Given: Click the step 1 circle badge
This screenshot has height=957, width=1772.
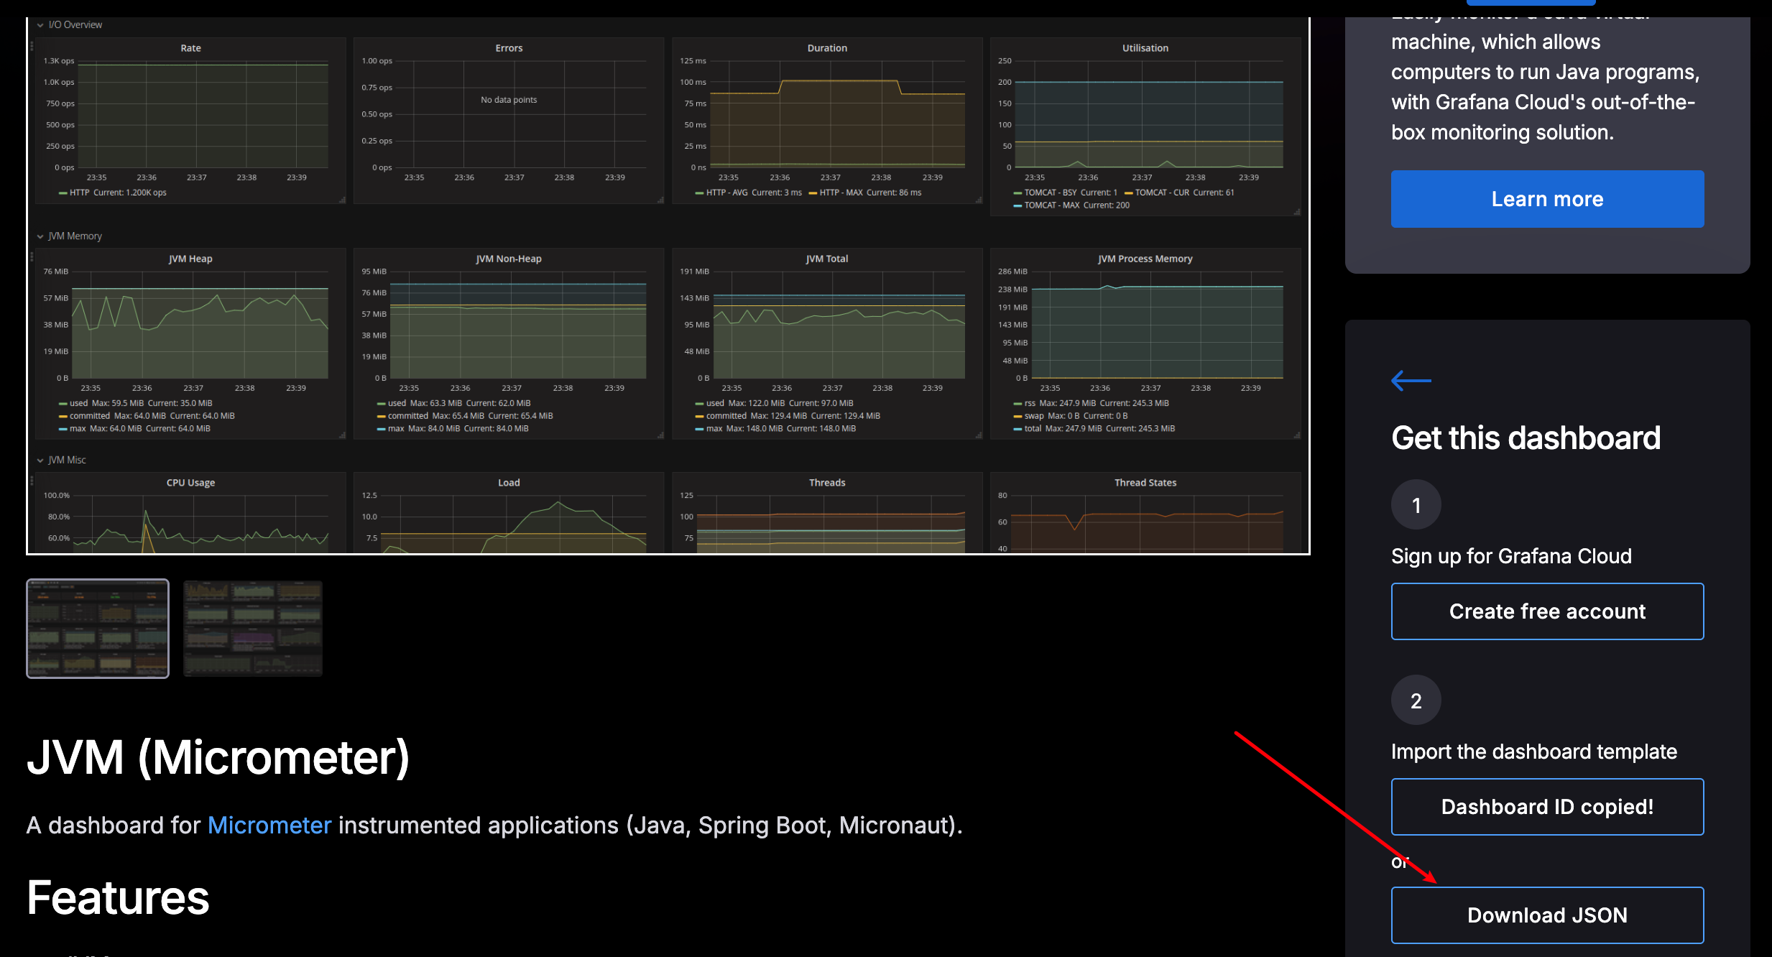Looking at the screenshot, I should (x=1416, y=505).
